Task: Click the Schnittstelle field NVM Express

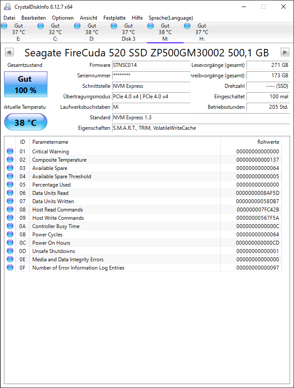Action: (x=151, y=86)
